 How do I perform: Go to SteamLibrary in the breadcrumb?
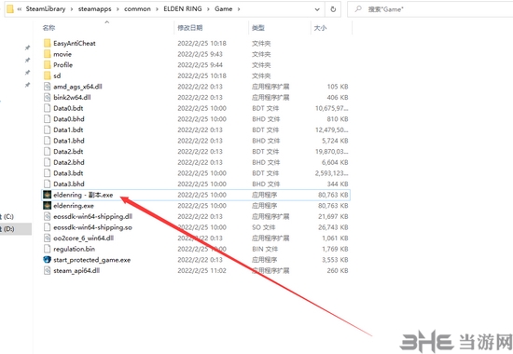click(46, 8)
